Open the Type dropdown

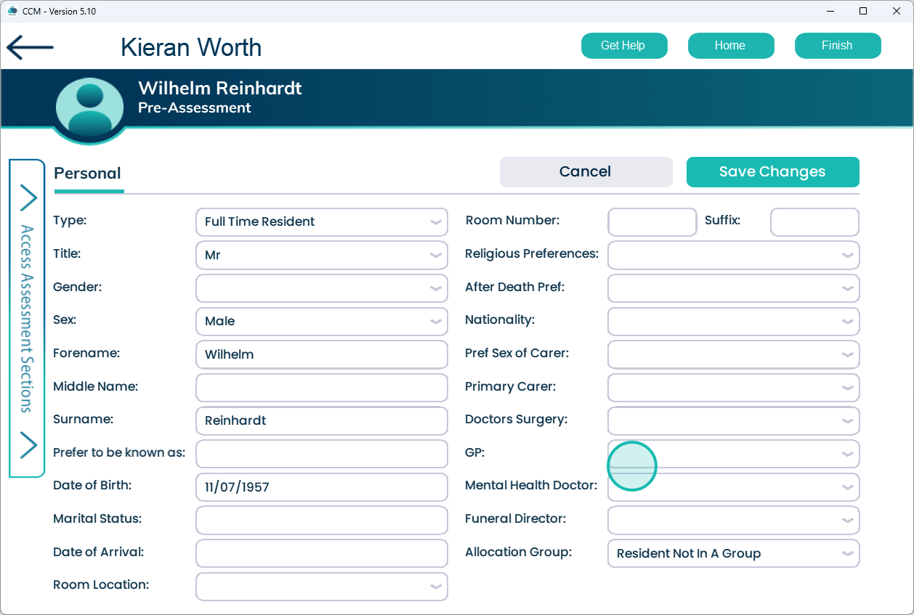point(321,222)
